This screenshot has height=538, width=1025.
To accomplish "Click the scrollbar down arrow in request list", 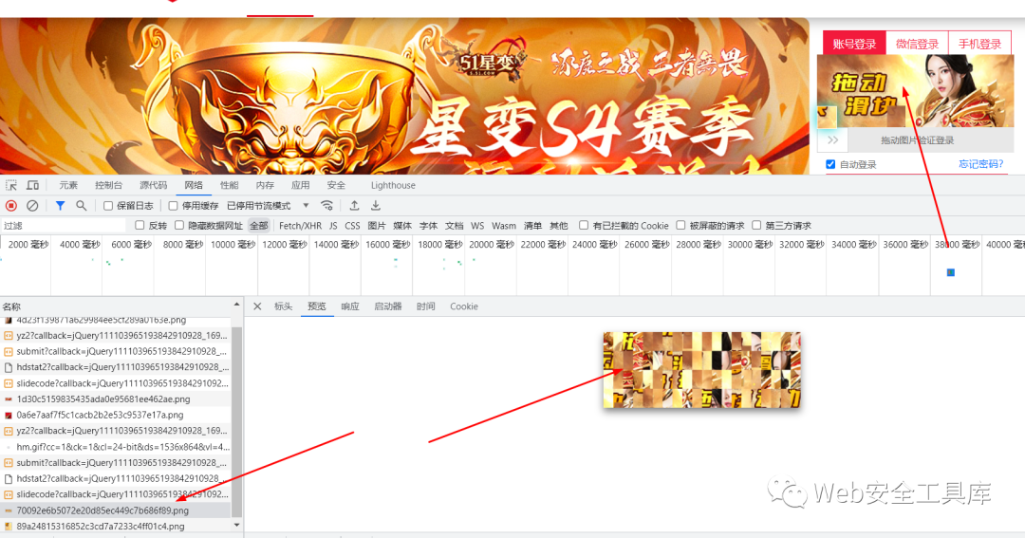I will (236, 525).
